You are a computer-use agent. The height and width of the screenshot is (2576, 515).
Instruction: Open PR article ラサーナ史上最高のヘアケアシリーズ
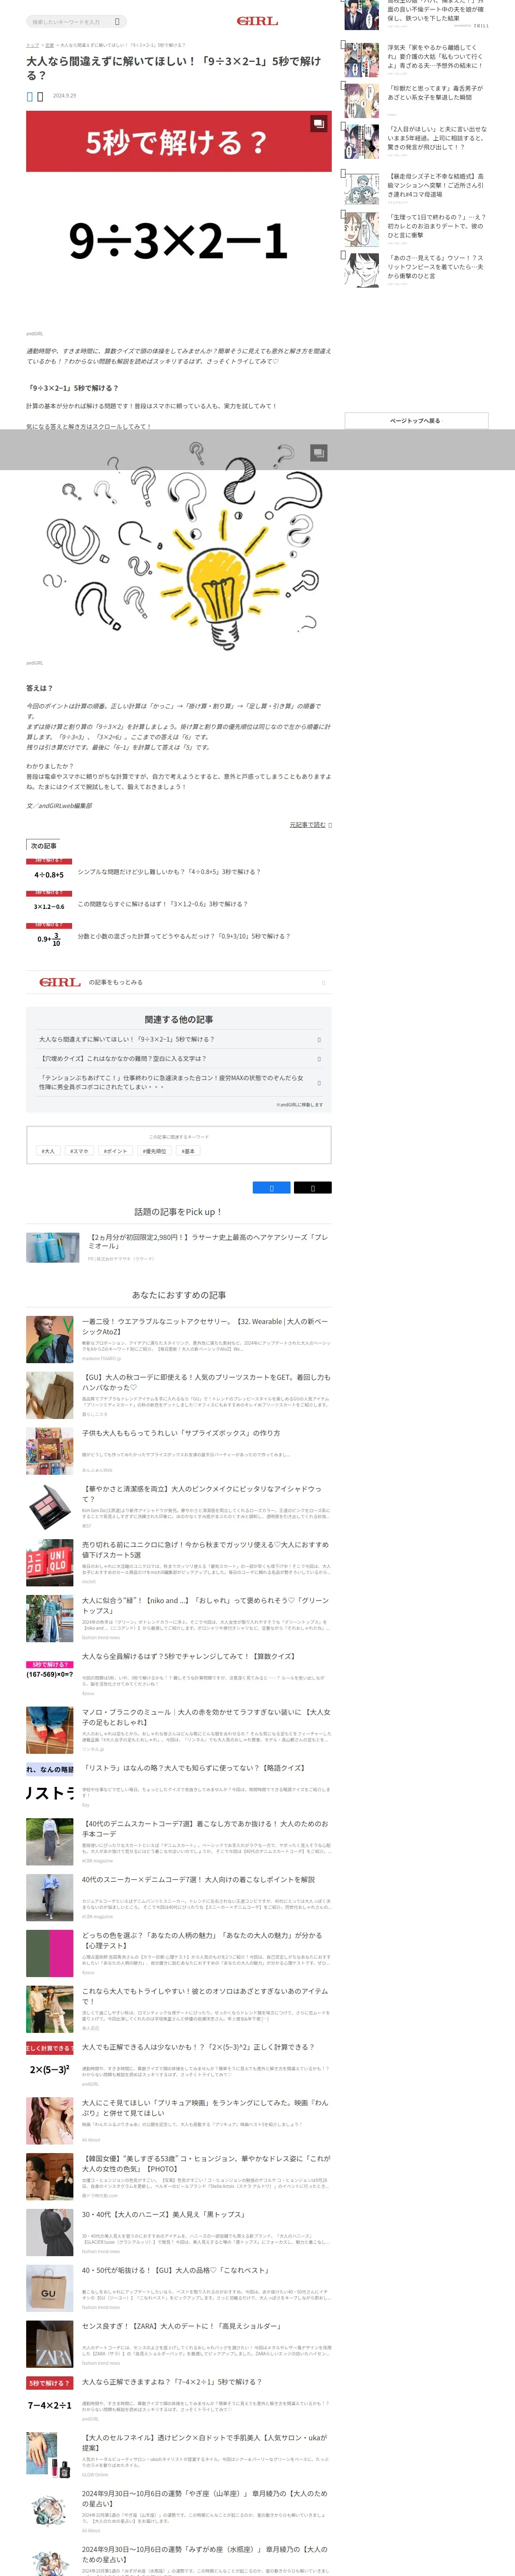[208, 1241]
